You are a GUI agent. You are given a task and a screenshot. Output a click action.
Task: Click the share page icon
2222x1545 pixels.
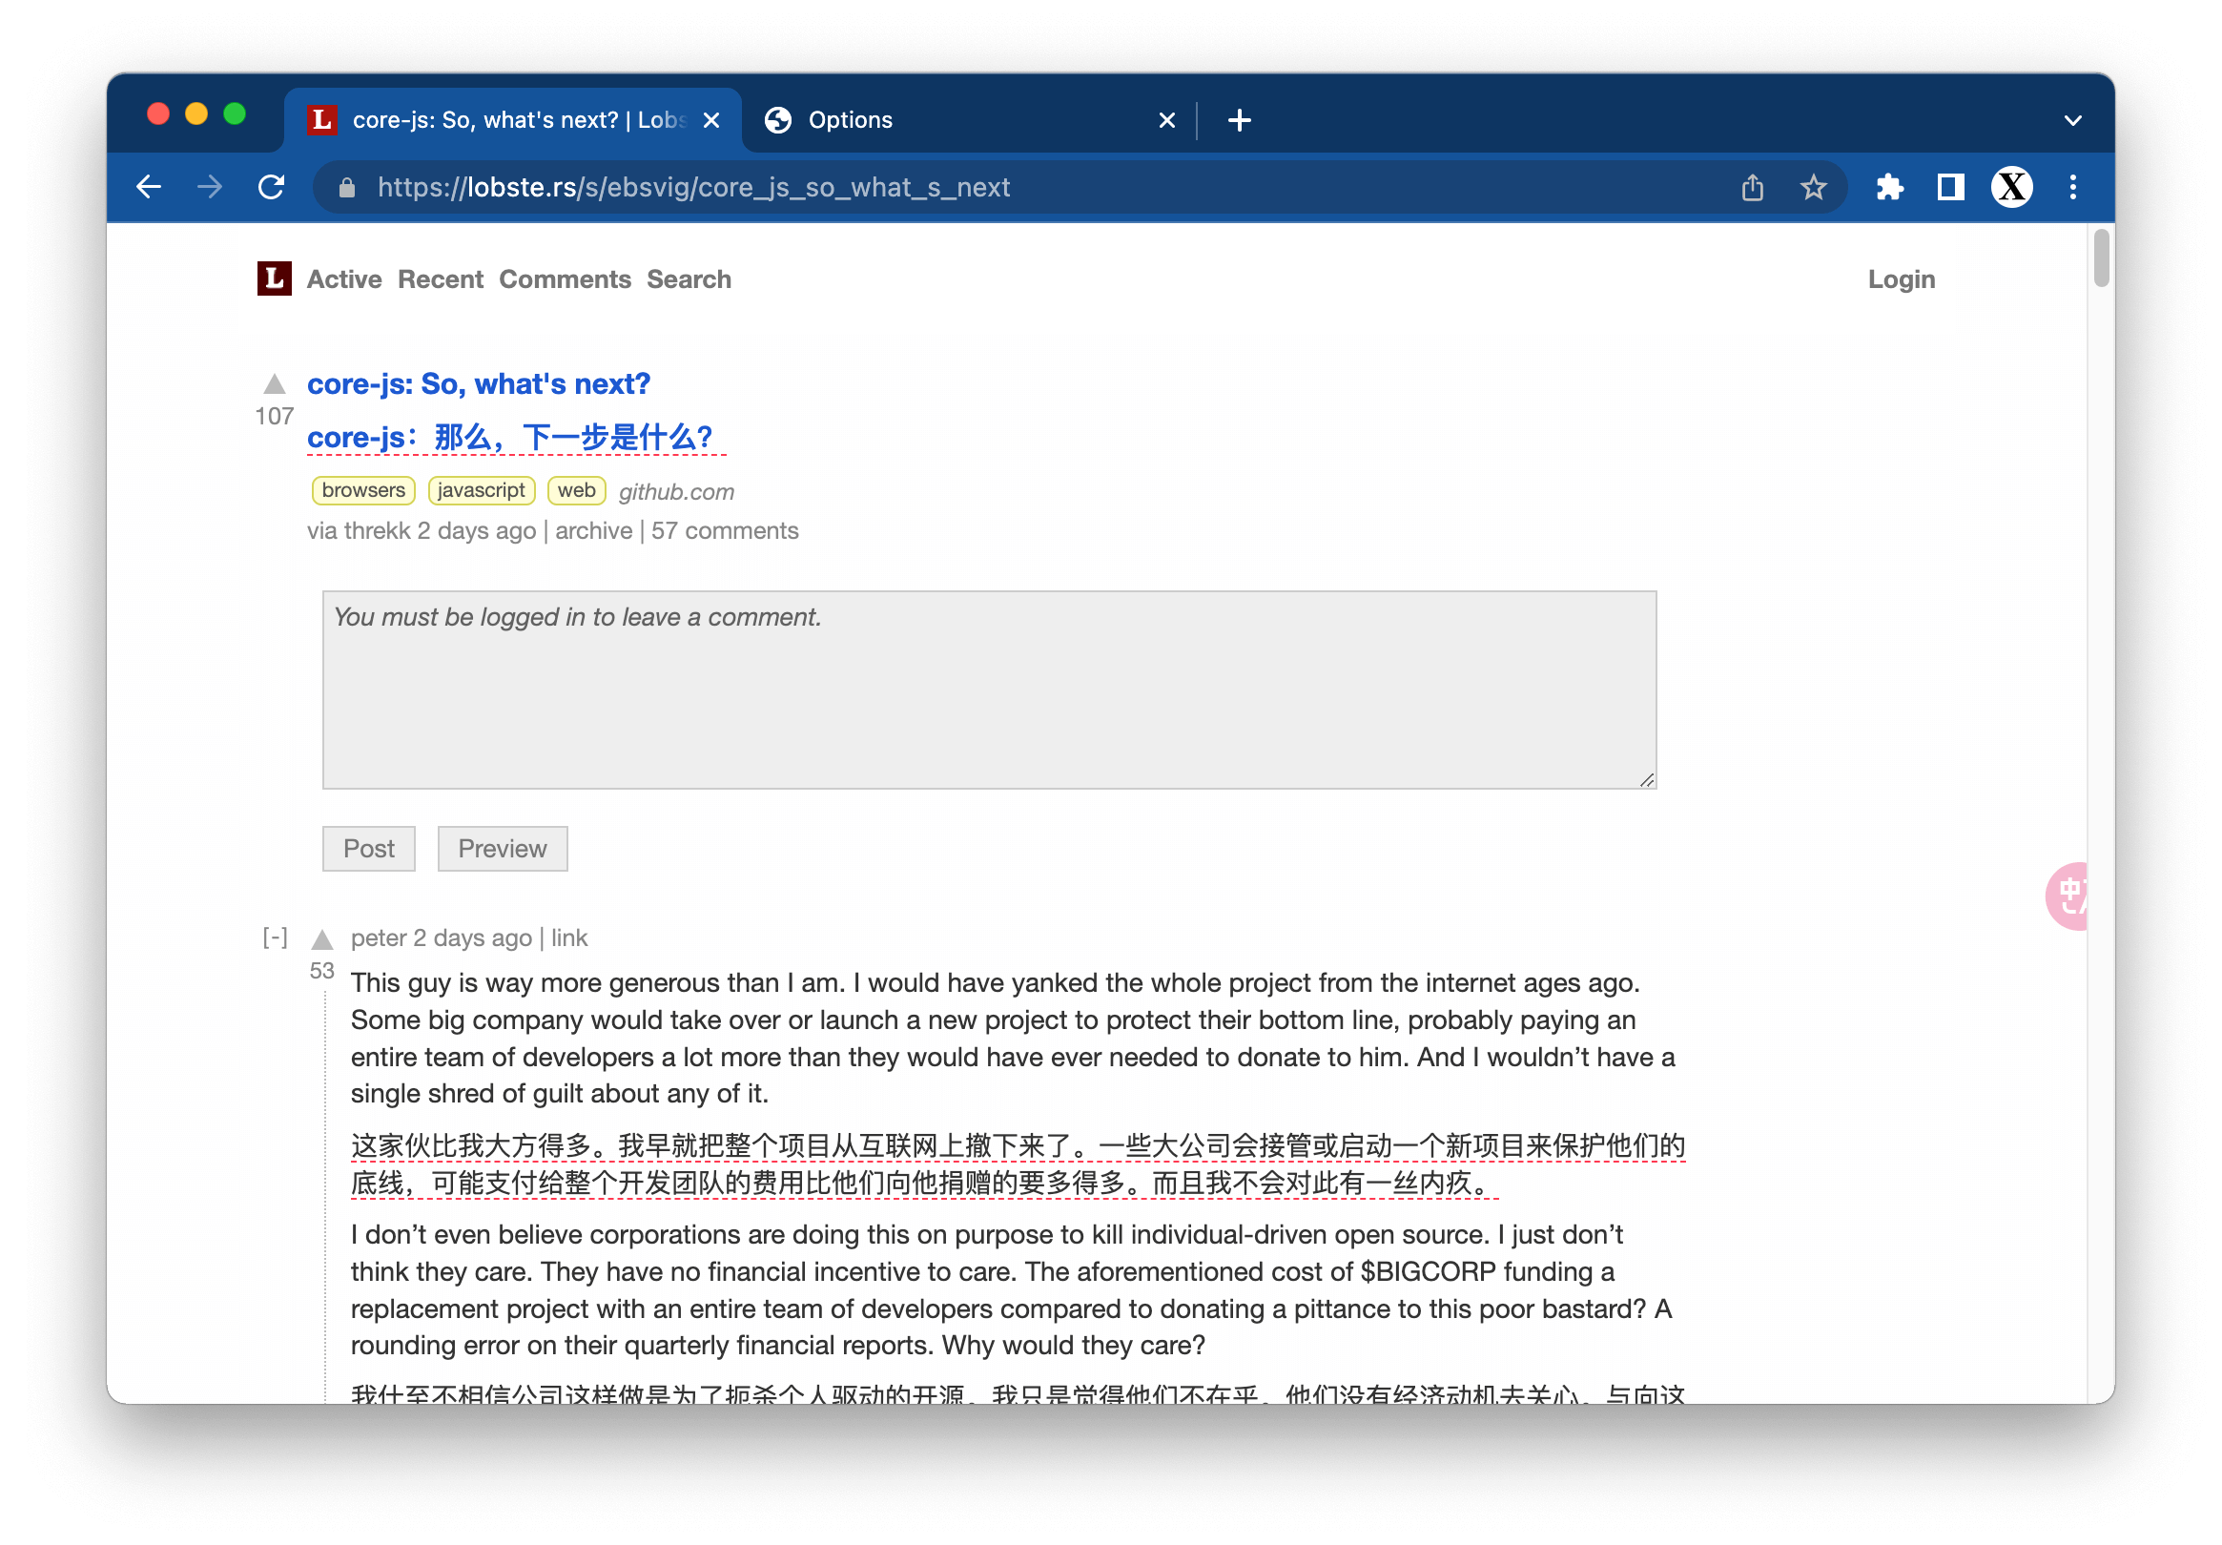coord(1752,187)
